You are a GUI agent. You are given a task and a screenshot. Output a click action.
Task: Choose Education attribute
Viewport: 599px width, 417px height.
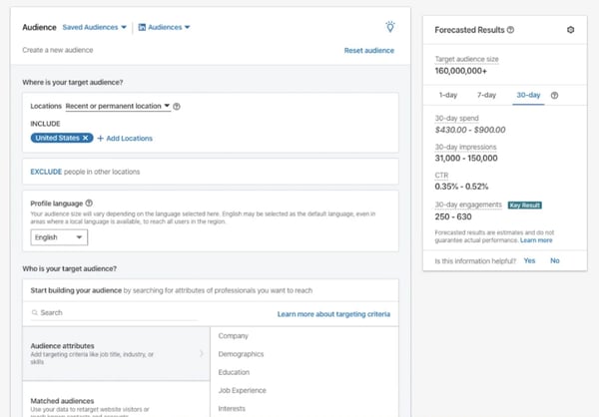point(234,372)
